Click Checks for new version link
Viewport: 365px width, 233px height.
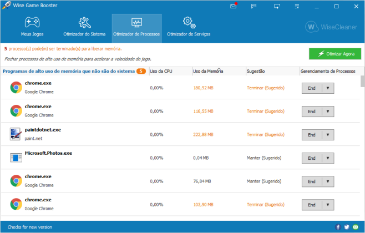click(30, 227)
